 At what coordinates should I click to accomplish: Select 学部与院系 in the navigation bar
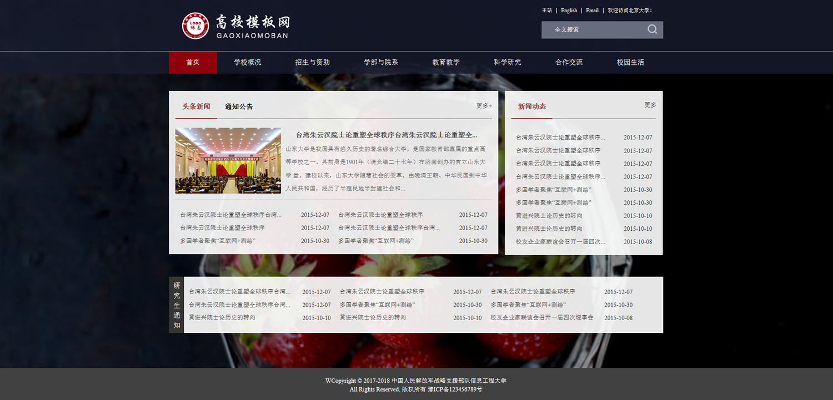380,63
